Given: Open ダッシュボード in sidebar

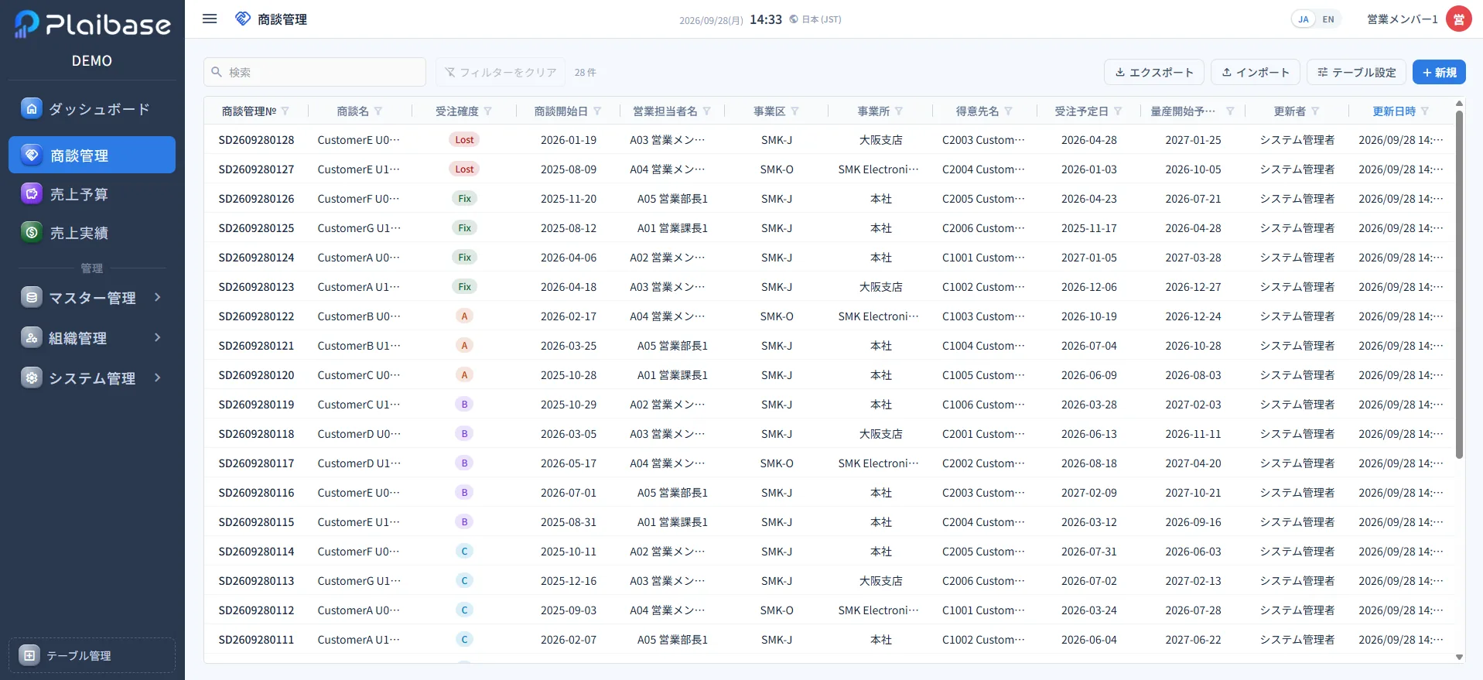Looking at the screenshot, I should [x=92, y=109].
